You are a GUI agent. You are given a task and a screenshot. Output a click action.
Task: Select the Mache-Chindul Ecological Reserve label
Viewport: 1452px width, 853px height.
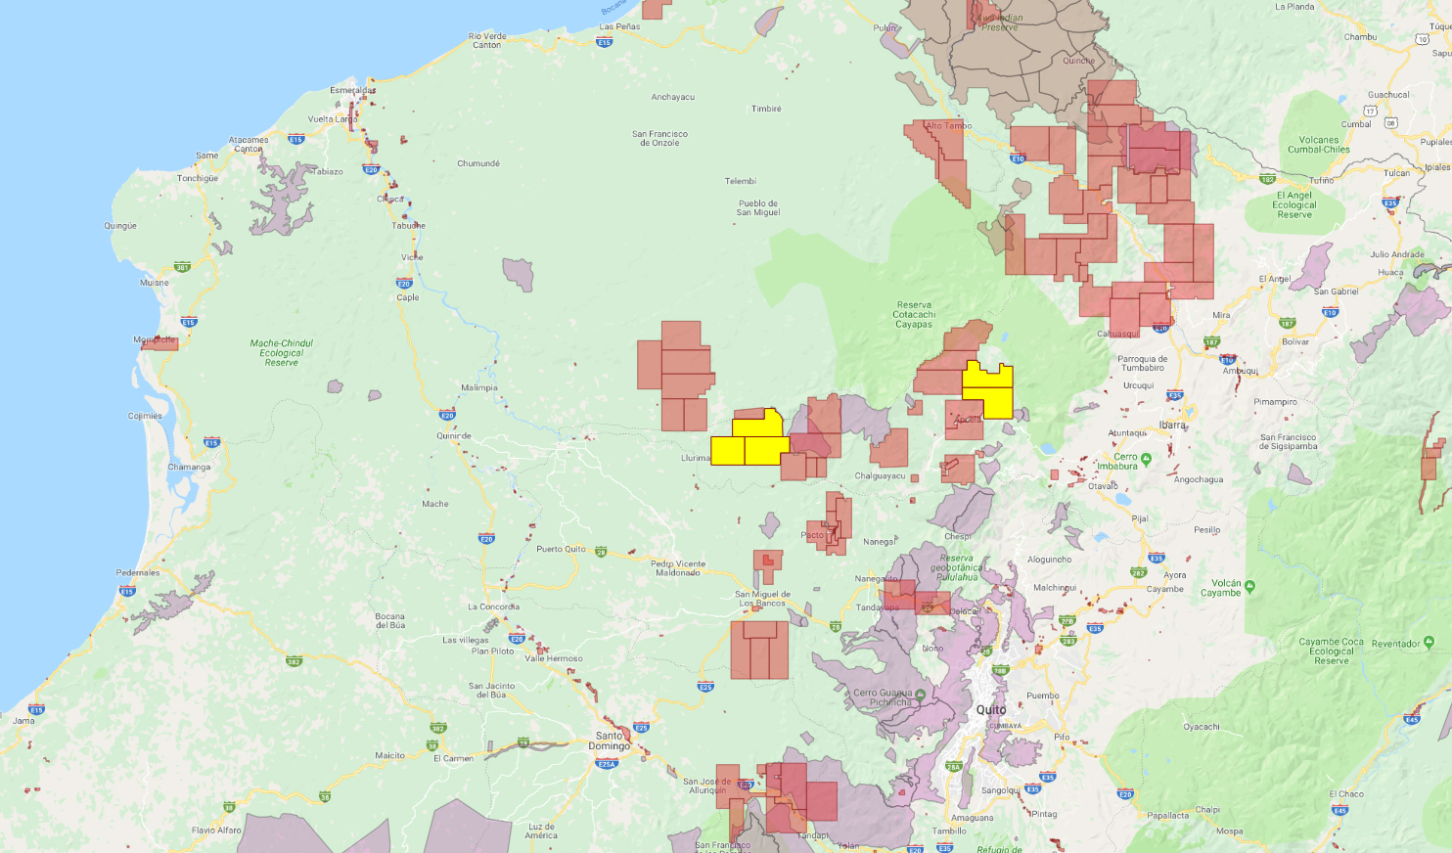[281, 353]
